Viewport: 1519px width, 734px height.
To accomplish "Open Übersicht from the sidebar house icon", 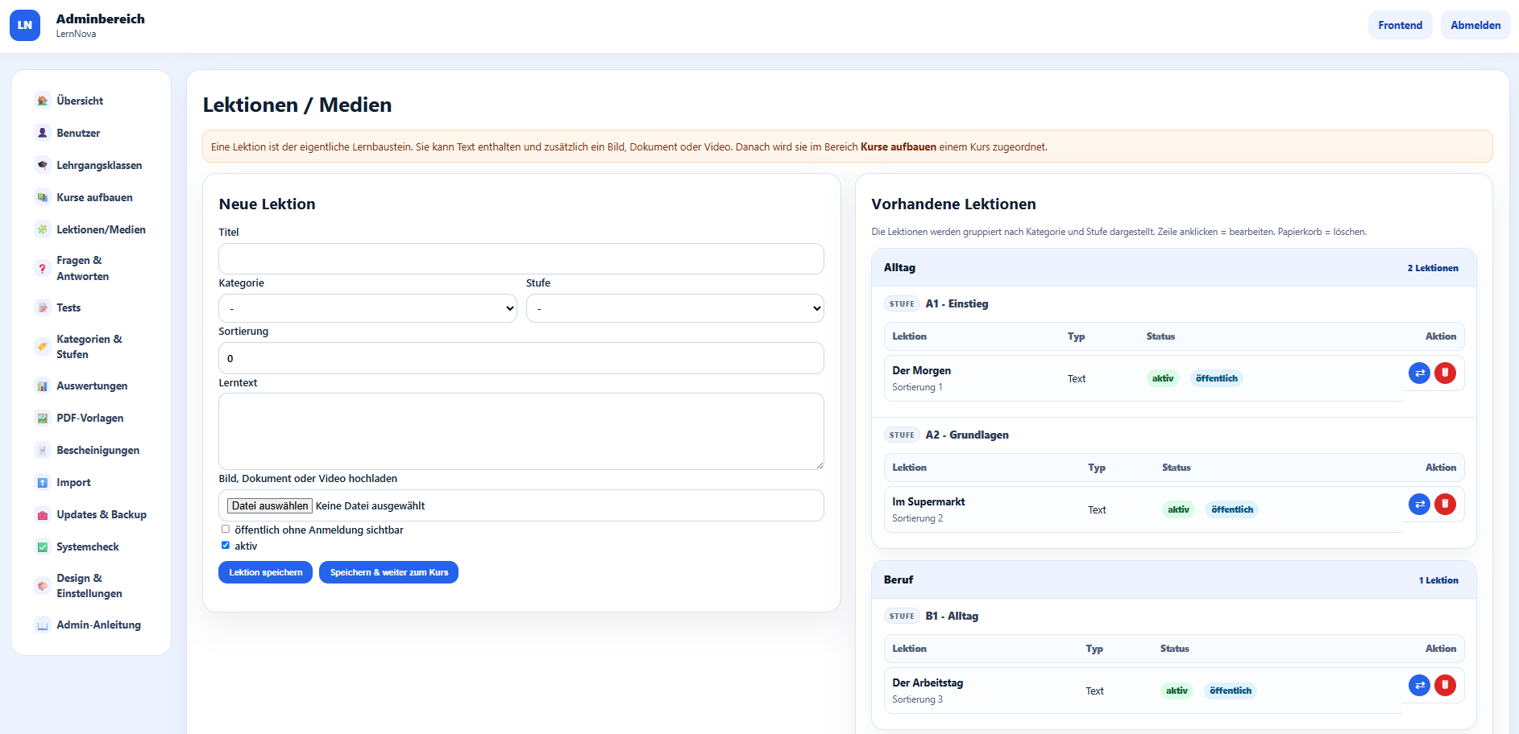I will pyautogui.click(x=43, y=101).
